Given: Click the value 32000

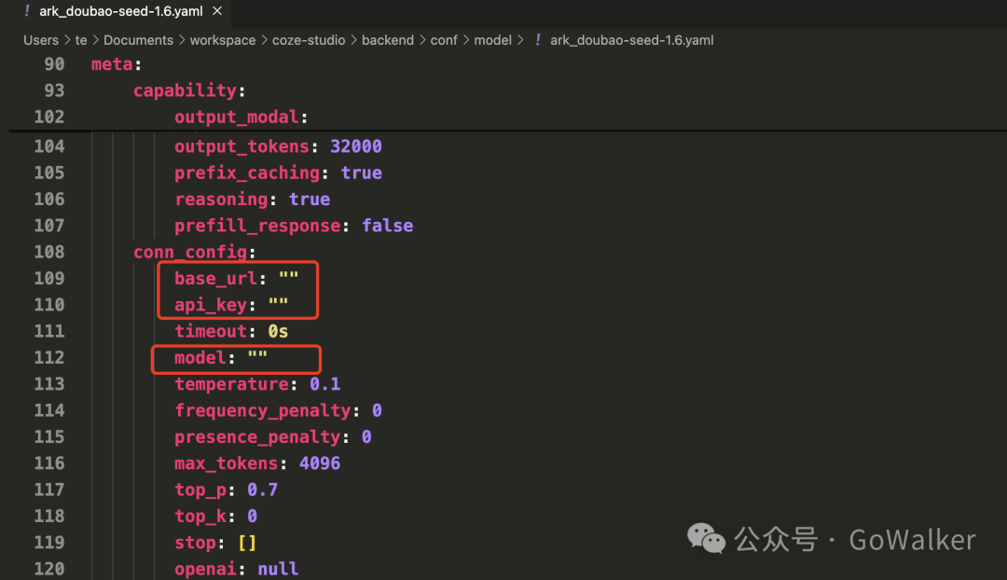Looking at the screenshot, I should click(x=356, y=146).
